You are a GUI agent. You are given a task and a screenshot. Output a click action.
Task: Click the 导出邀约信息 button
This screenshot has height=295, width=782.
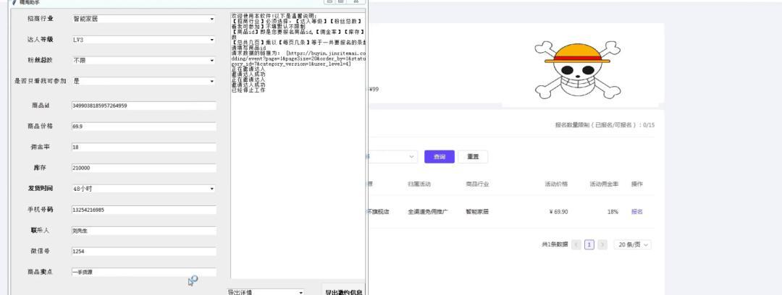[344, 291]
